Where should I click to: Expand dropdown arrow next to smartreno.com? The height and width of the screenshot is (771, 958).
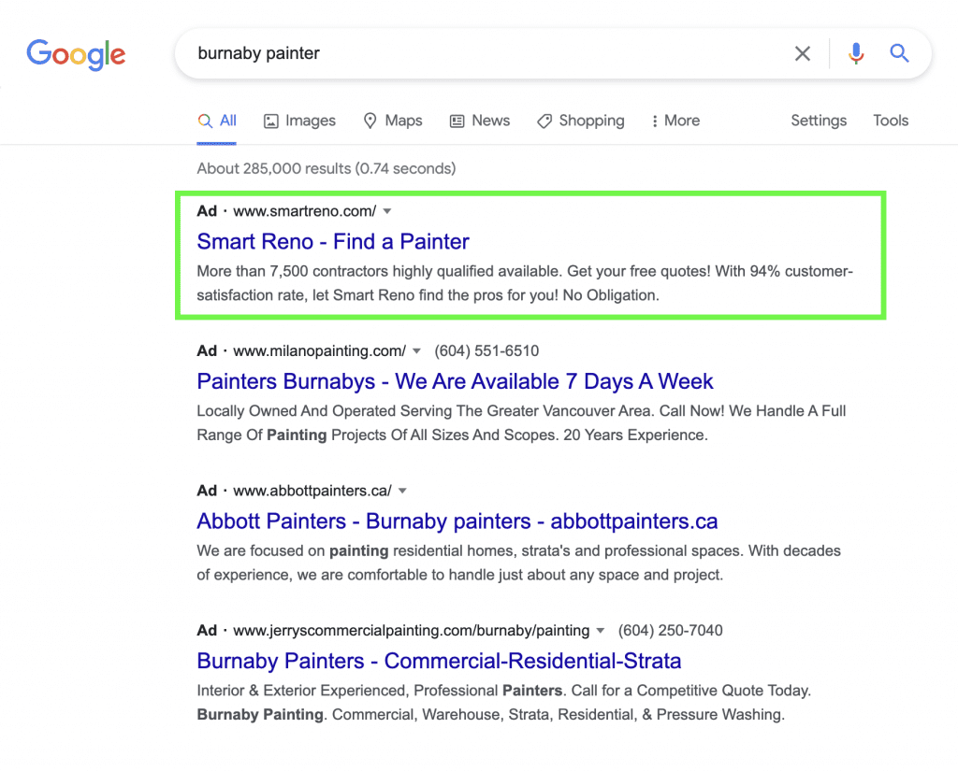click(387, 212)
